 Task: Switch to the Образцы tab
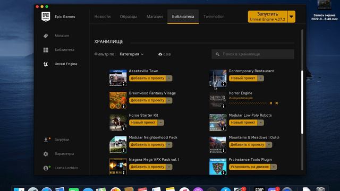(129, 16)
